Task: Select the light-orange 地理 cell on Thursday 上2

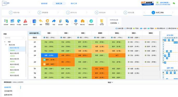Action: point(100,47)
